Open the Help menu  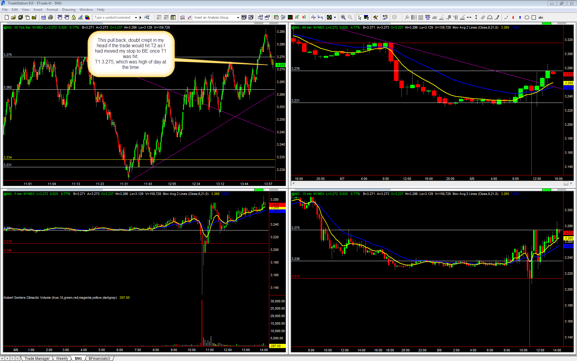click(101, 10)
